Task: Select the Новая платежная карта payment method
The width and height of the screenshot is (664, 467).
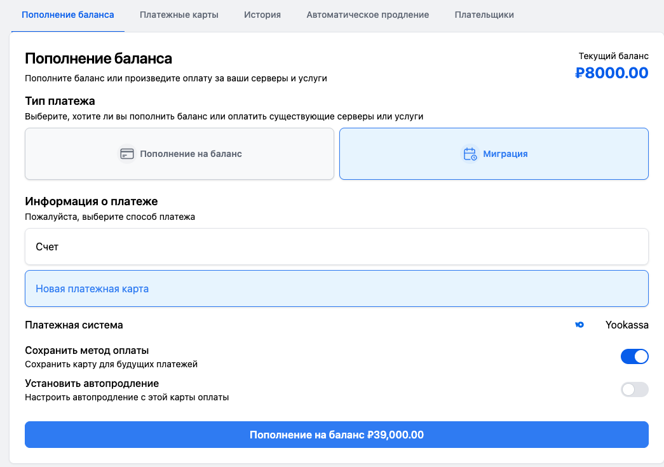Action: (336, 288)
